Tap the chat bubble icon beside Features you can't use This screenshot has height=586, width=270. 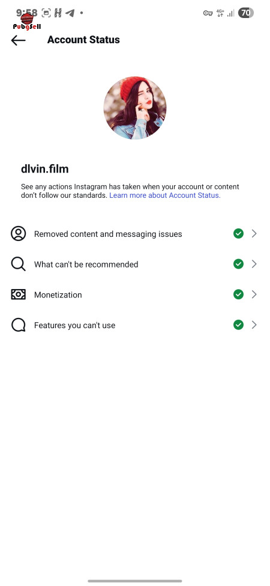pos(18,325)
